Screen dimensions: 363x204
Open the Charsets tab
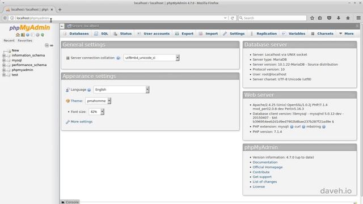[x=323, y=33]
